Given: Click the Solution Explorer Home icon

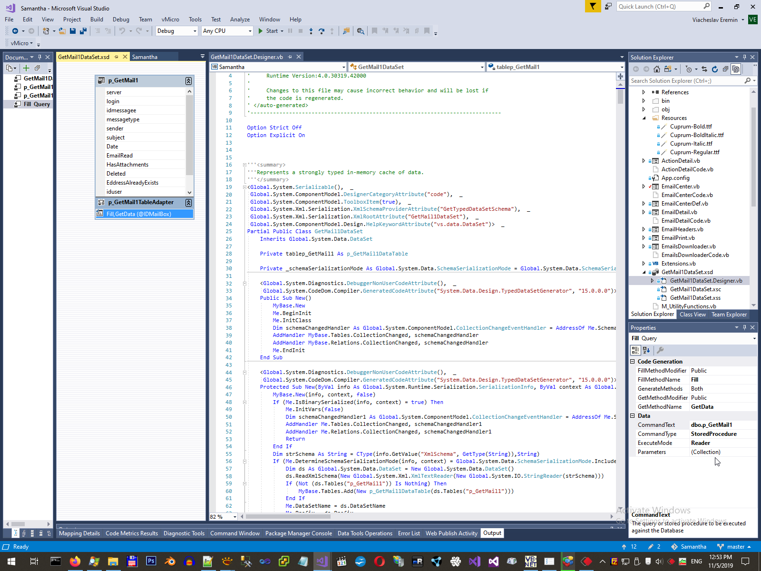Looking at the screenshot, I should click(x=656, y=69).
